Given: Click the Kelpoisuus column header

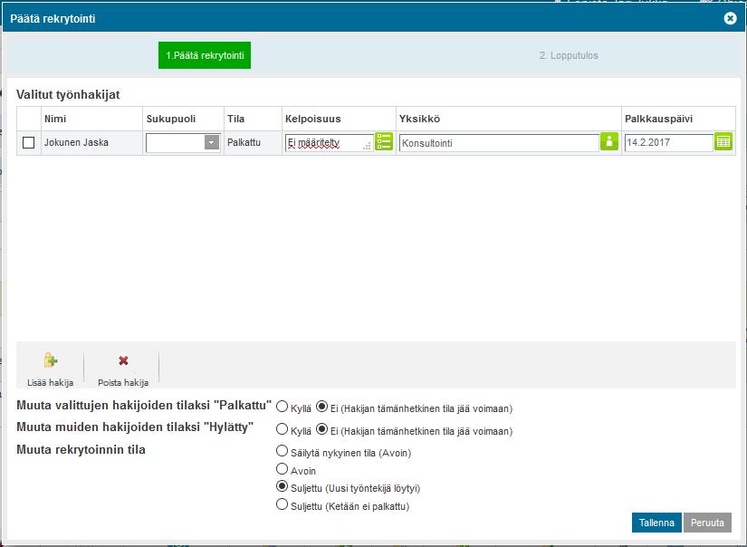Looking at the screenshot, I should point(339,119).
